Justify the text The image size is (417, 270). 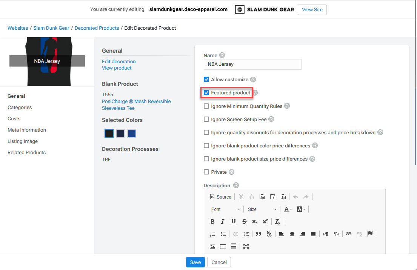click(x=313, y=234)
